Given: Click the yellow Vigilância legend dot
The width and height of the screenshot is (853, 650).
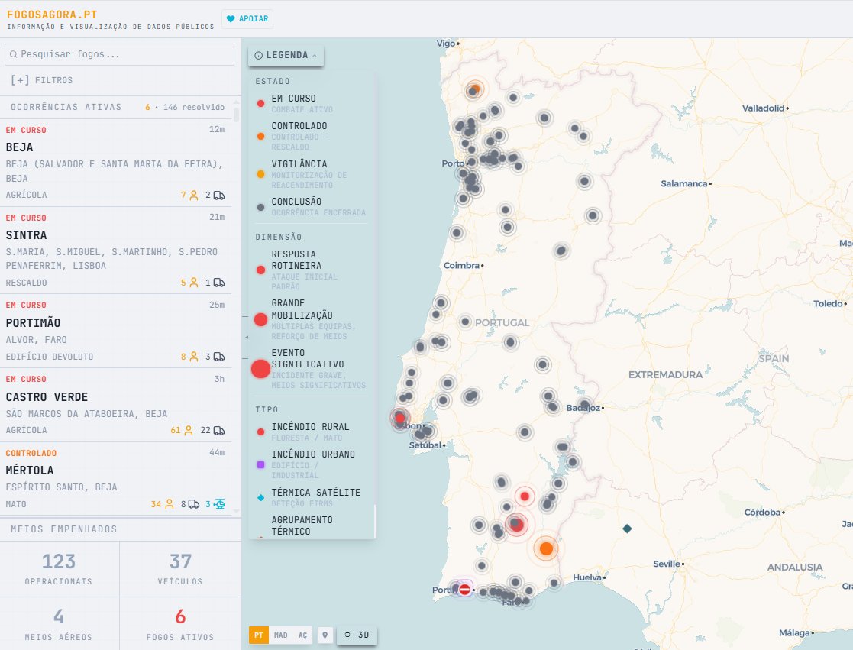Looking at the screenshot, I should click(x=260, y=174).
